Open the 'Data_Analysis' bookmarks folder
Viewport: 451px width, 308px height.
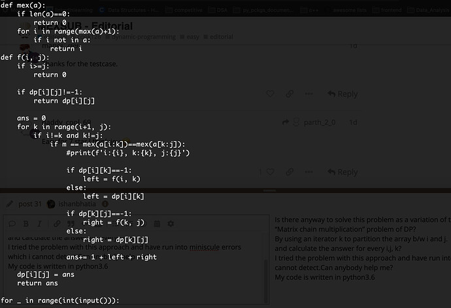428,10
